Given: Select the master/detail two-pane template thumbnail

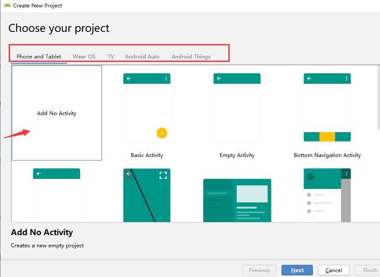Looking at the screenshot, I should 237,200.
